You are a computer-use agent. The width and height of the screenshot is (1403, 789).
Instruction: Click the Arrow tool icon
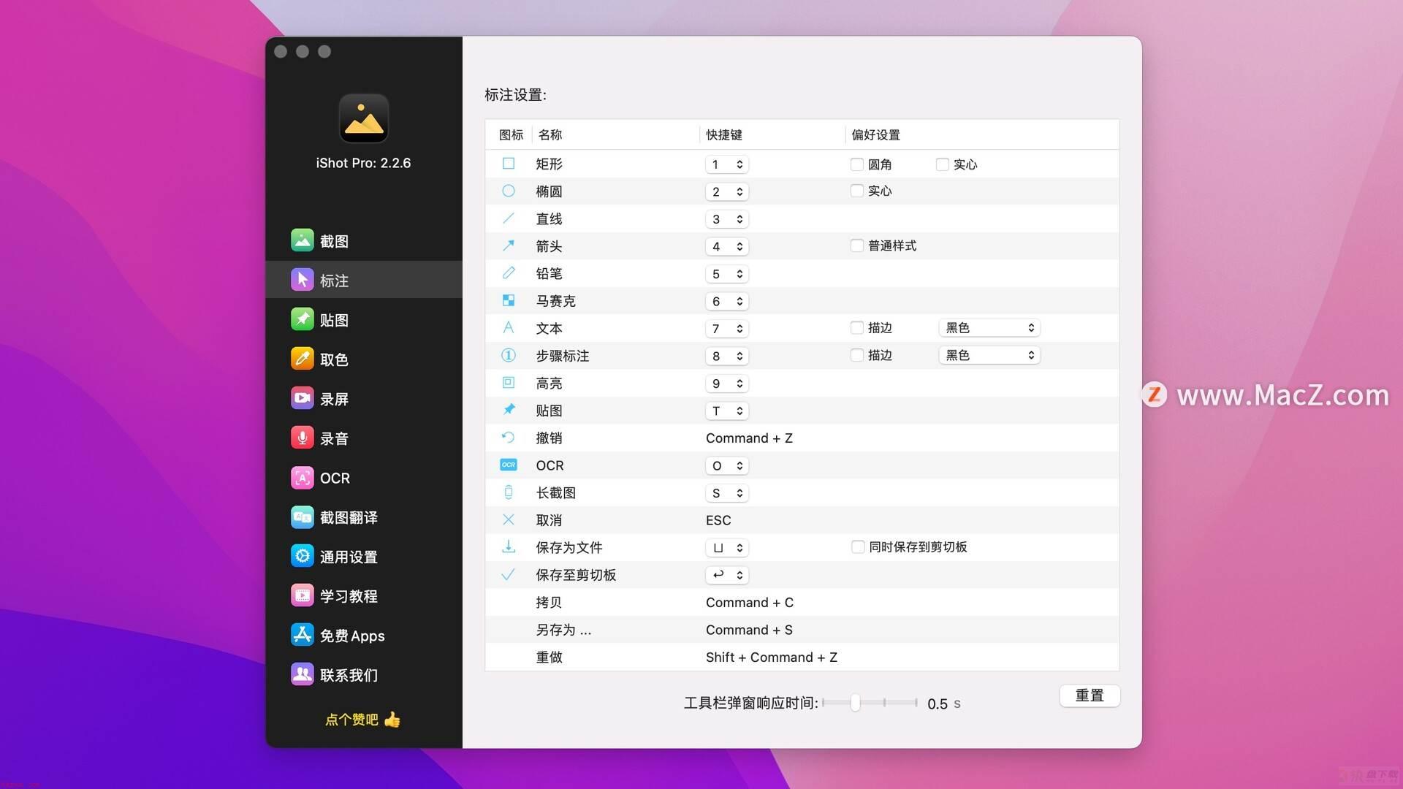(509, 245)
